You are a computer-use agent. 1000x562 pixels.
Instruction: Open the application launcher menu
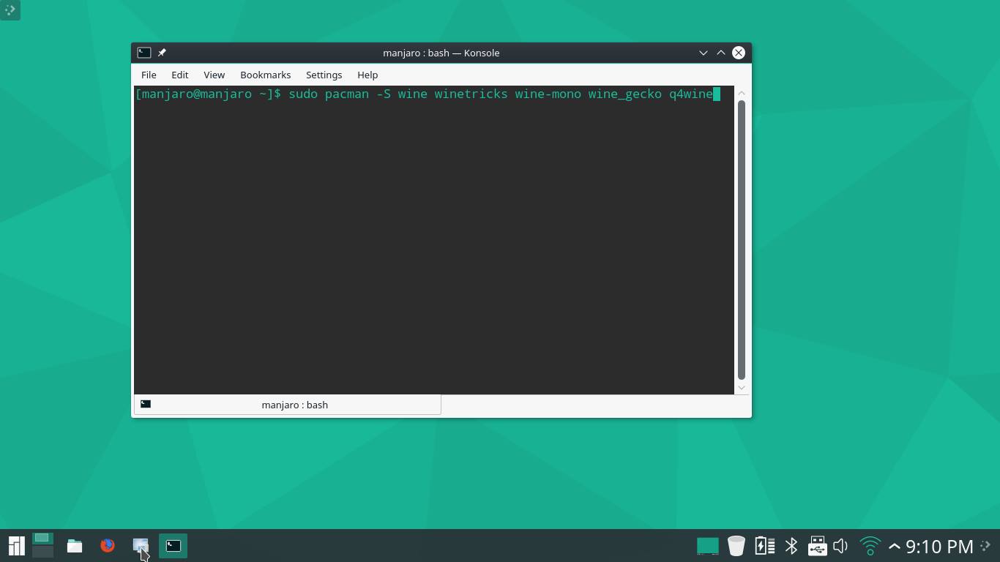pyautogui.click(x=15, y=545)
